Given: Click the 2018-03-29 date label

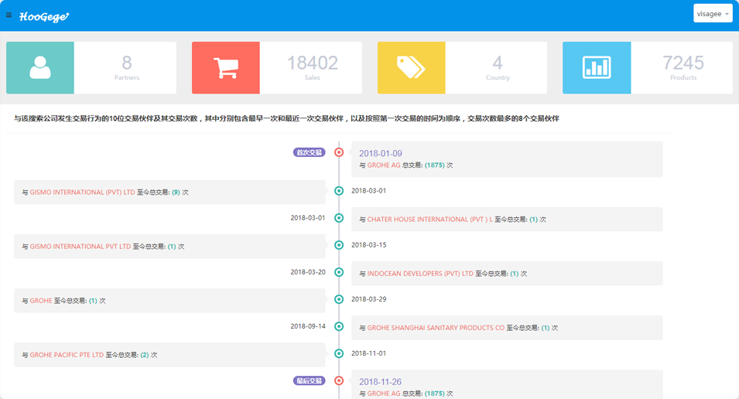Looking at the screenshot, I should [369, 299].
